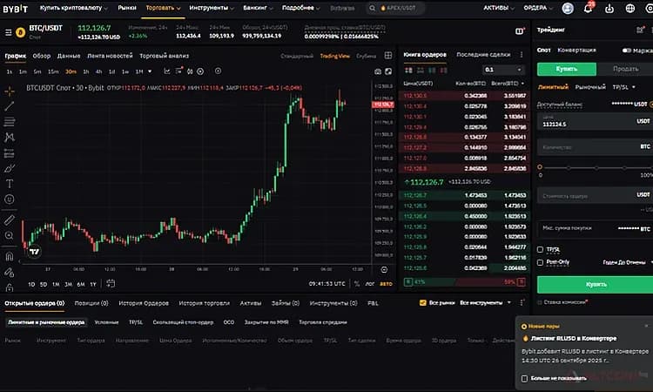Open order book 0.1 grouping dropdown
653x392 pixels.
(503, 70)
